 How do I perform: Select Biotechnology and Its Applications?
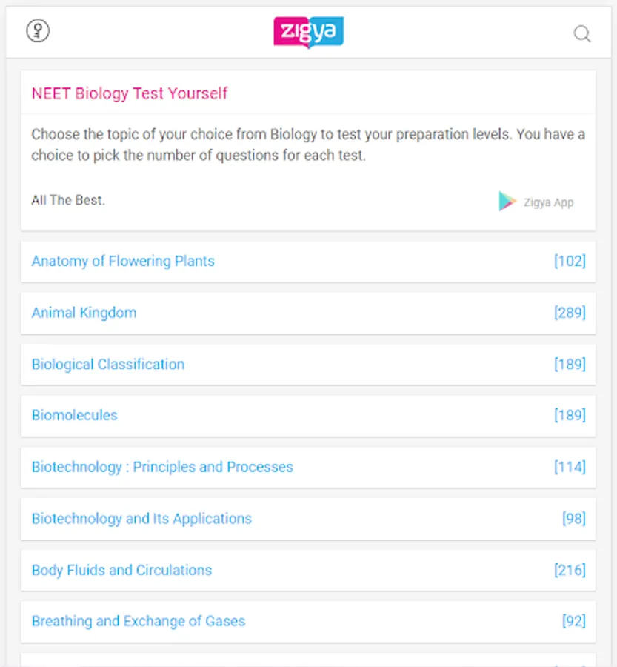(x=141, y=518)
